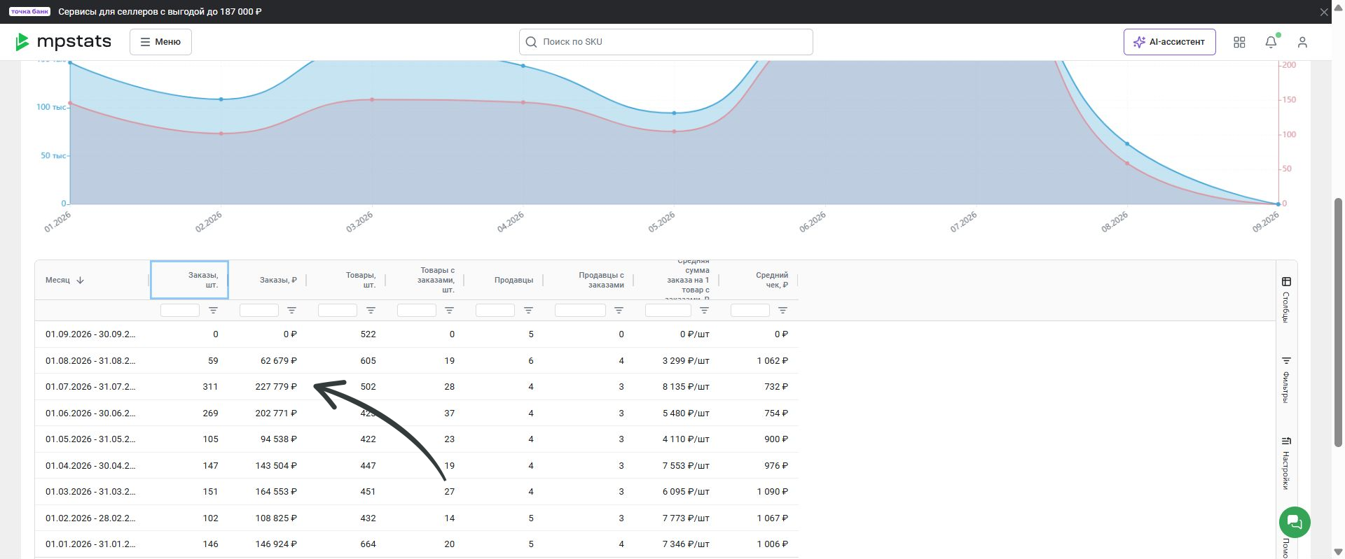The width and height of the screenshot is (1345, 559).
Task: Open notifications bell icon
Action: point(1271,43)
